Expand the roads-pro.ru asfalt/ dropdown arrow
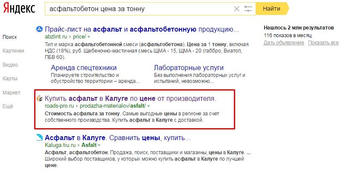341x173 pixels. (149, 106)
